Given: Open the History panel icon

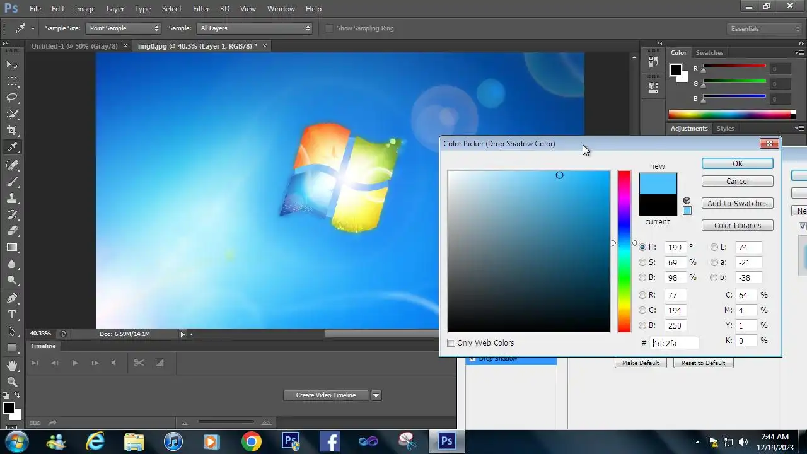Looking at the screenshot, I should coord(653,62).
